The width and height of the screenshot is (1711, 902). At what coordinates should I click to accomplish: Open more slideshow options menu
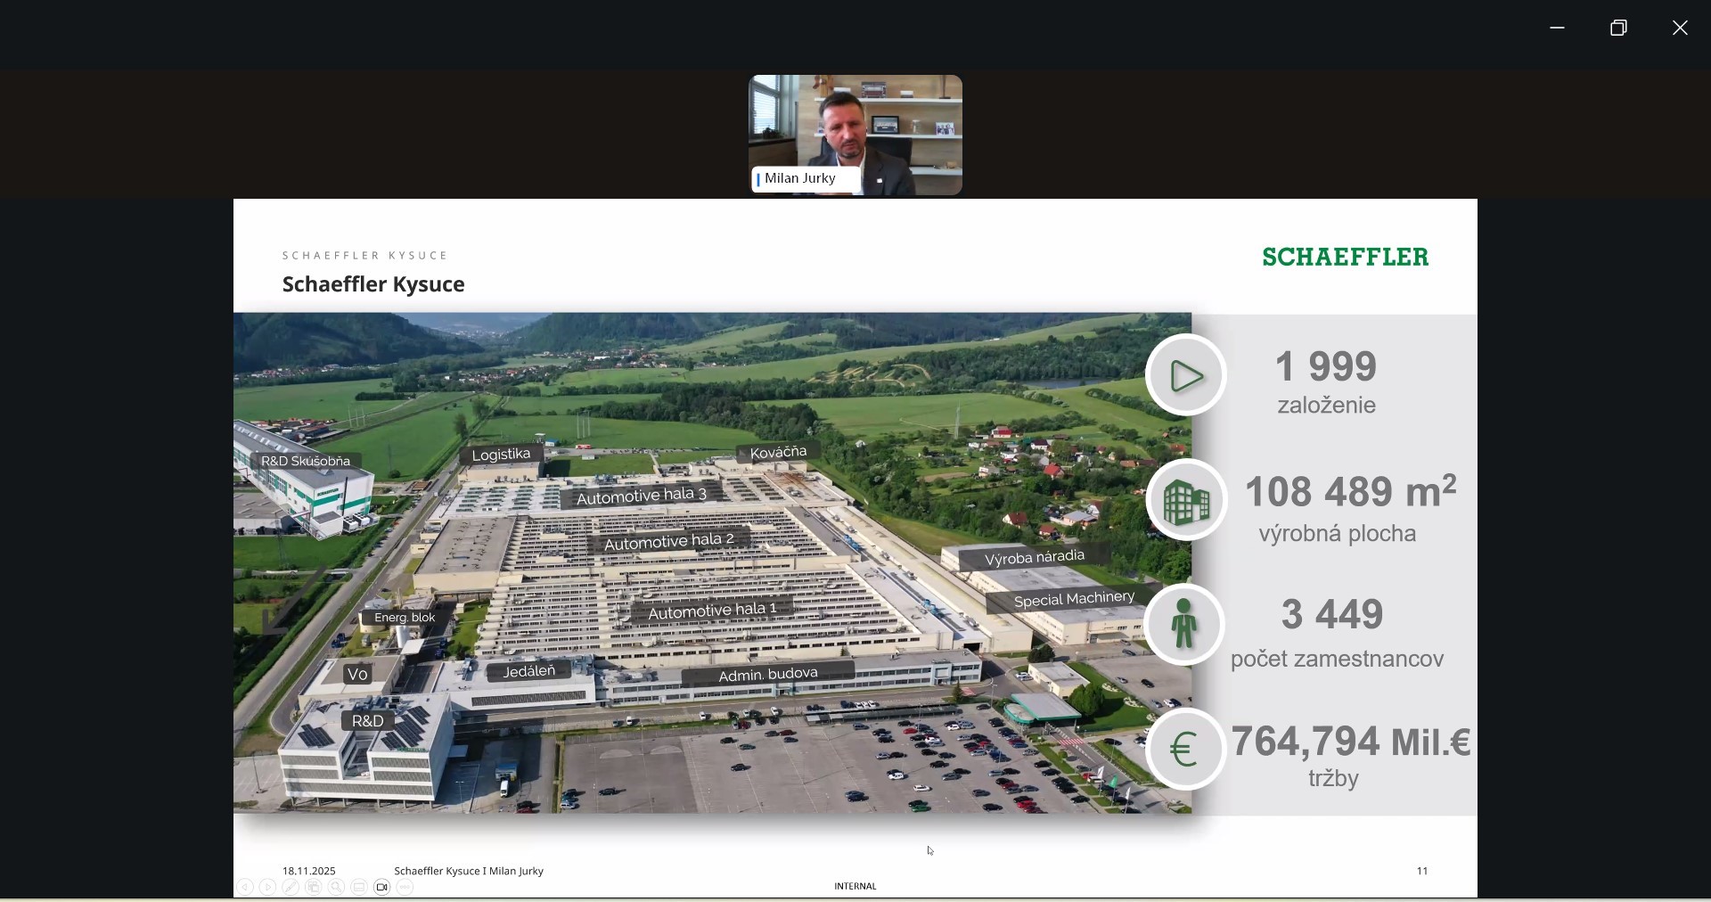(x=405, y=888)
